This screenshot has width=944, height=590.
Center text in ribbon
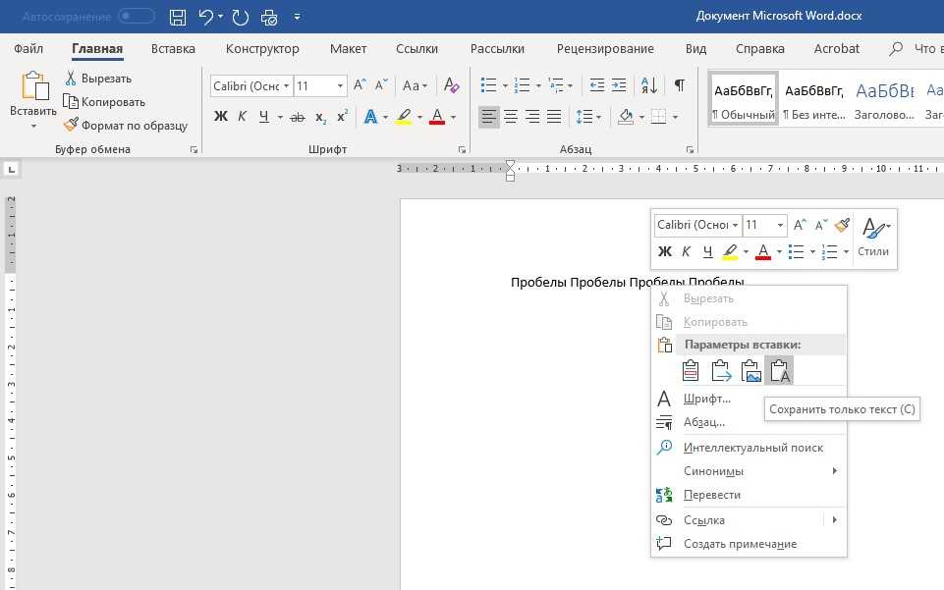tap(511, 117)
